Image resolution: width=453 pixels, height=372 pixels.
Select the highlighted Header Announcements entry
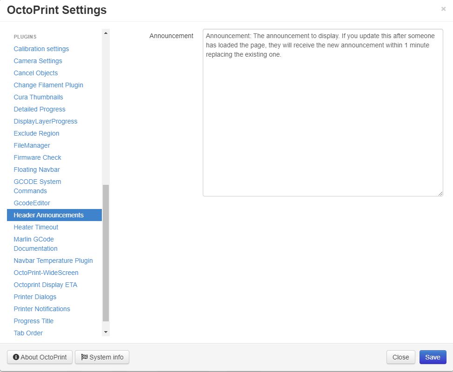tap(54, 215)
